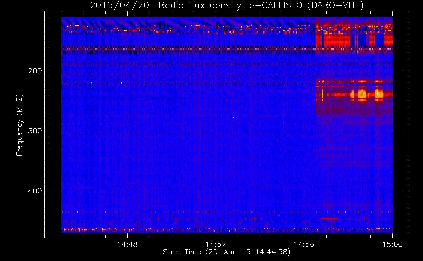Click the 14:52 time tick label
The image size is (423, 261).
pos(216,245)
